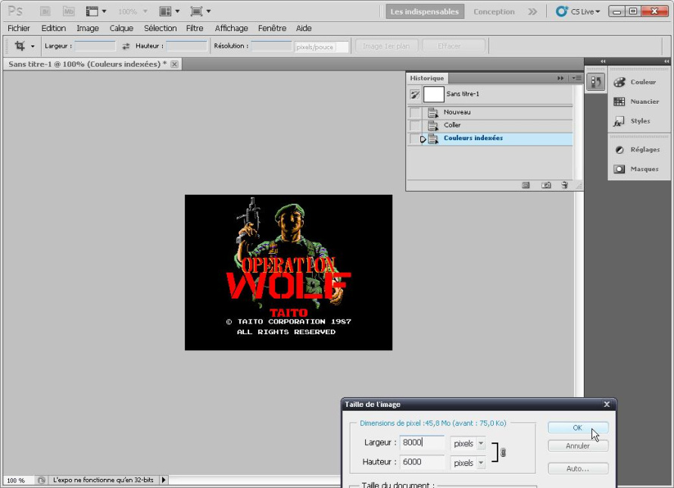Open the Styles panel
The image size is (674, 488).
click(x=631, y=121)
